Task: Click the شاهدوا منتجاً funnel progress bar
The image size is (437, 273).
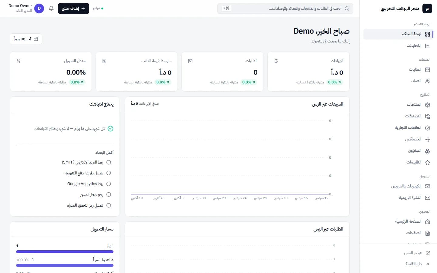Action: 65,265
